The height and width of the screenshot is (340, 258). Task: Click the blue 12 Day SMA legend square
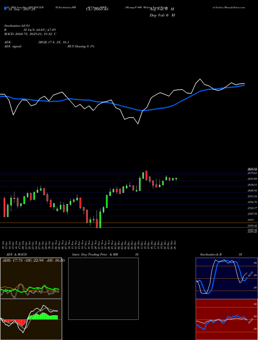coord(6,9)
